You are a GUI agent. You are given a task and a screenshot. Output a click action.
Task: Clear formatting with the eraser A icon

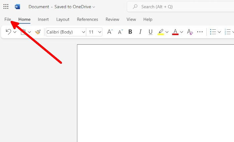190,32
